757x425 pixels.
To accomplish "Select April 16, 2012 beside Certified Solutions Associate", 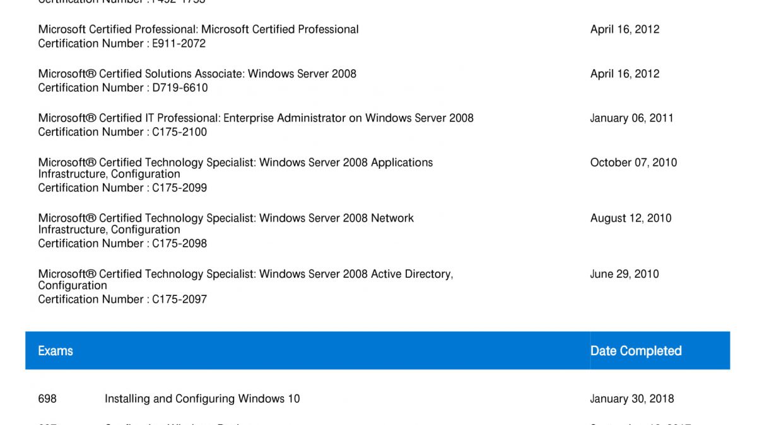I will pyautogui.click(x=625, y=74).
